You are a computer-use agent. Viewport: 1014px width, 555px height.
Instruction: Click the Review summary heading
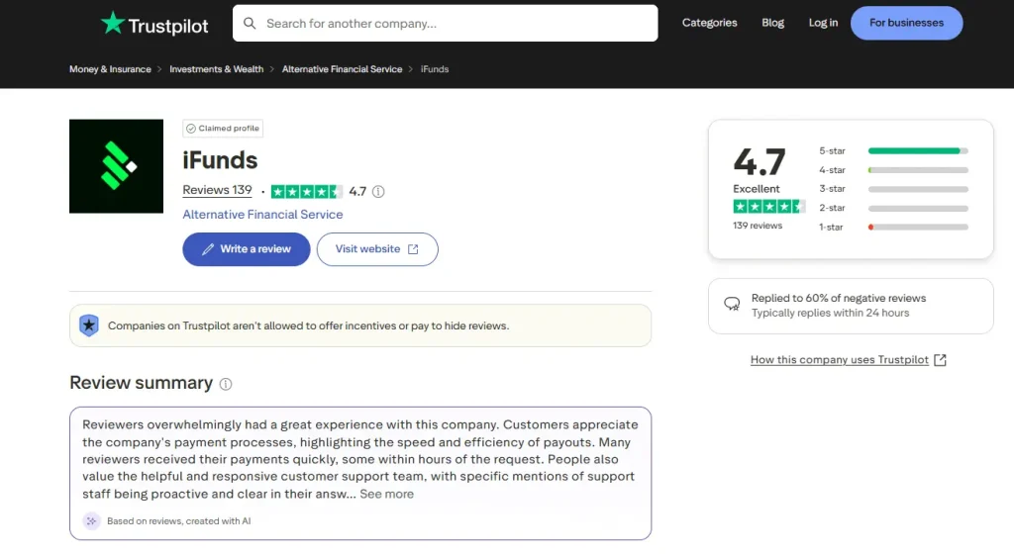141,383
